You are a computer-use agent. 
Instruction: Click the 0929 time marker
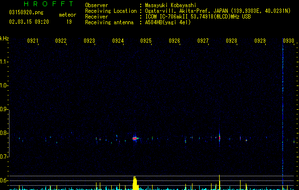[260, 41]
